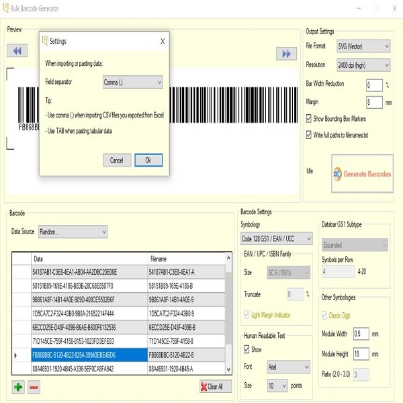Click the Filename column header
403x403 pixels.
[186, 259]
